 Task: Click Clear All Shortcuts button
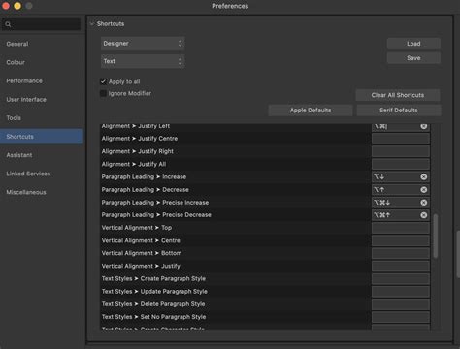398,95
